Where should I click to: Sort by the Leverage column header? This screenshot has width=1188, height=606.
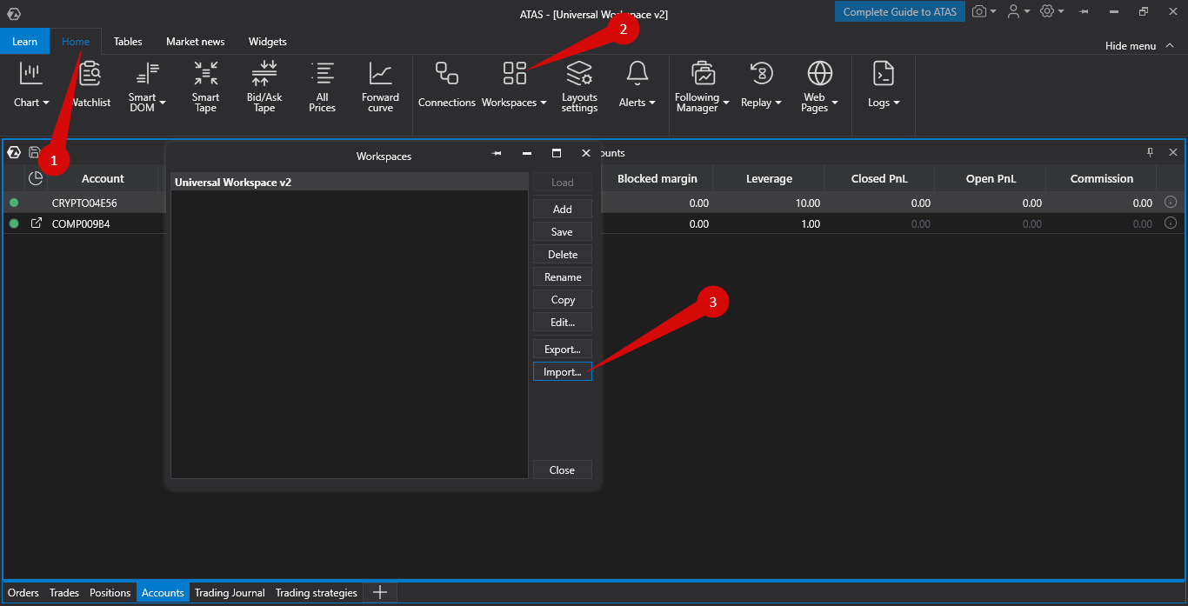click(x=769, y=178)
